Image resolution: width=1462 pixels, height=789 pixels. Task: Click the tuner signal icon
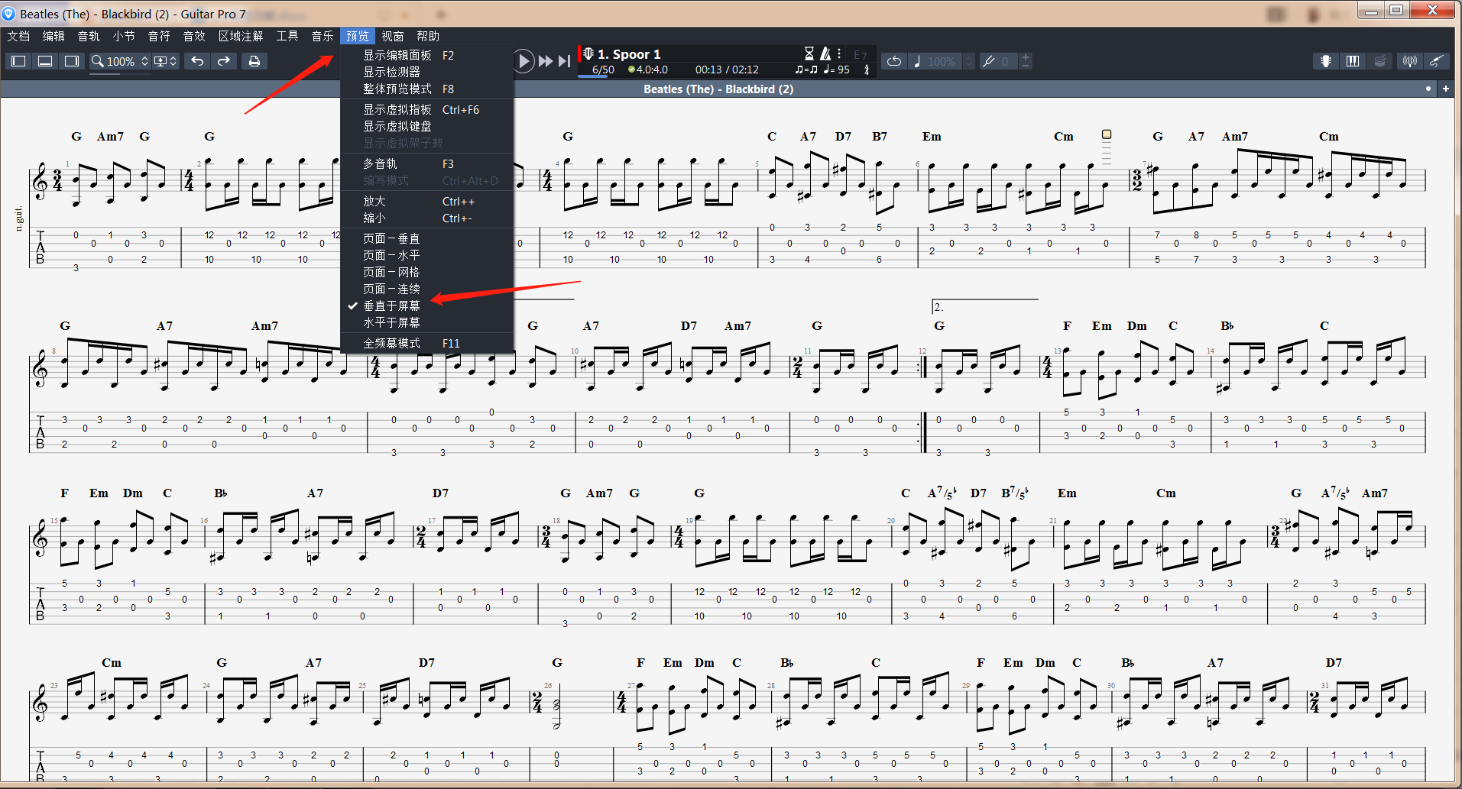tap(1410, 61)
